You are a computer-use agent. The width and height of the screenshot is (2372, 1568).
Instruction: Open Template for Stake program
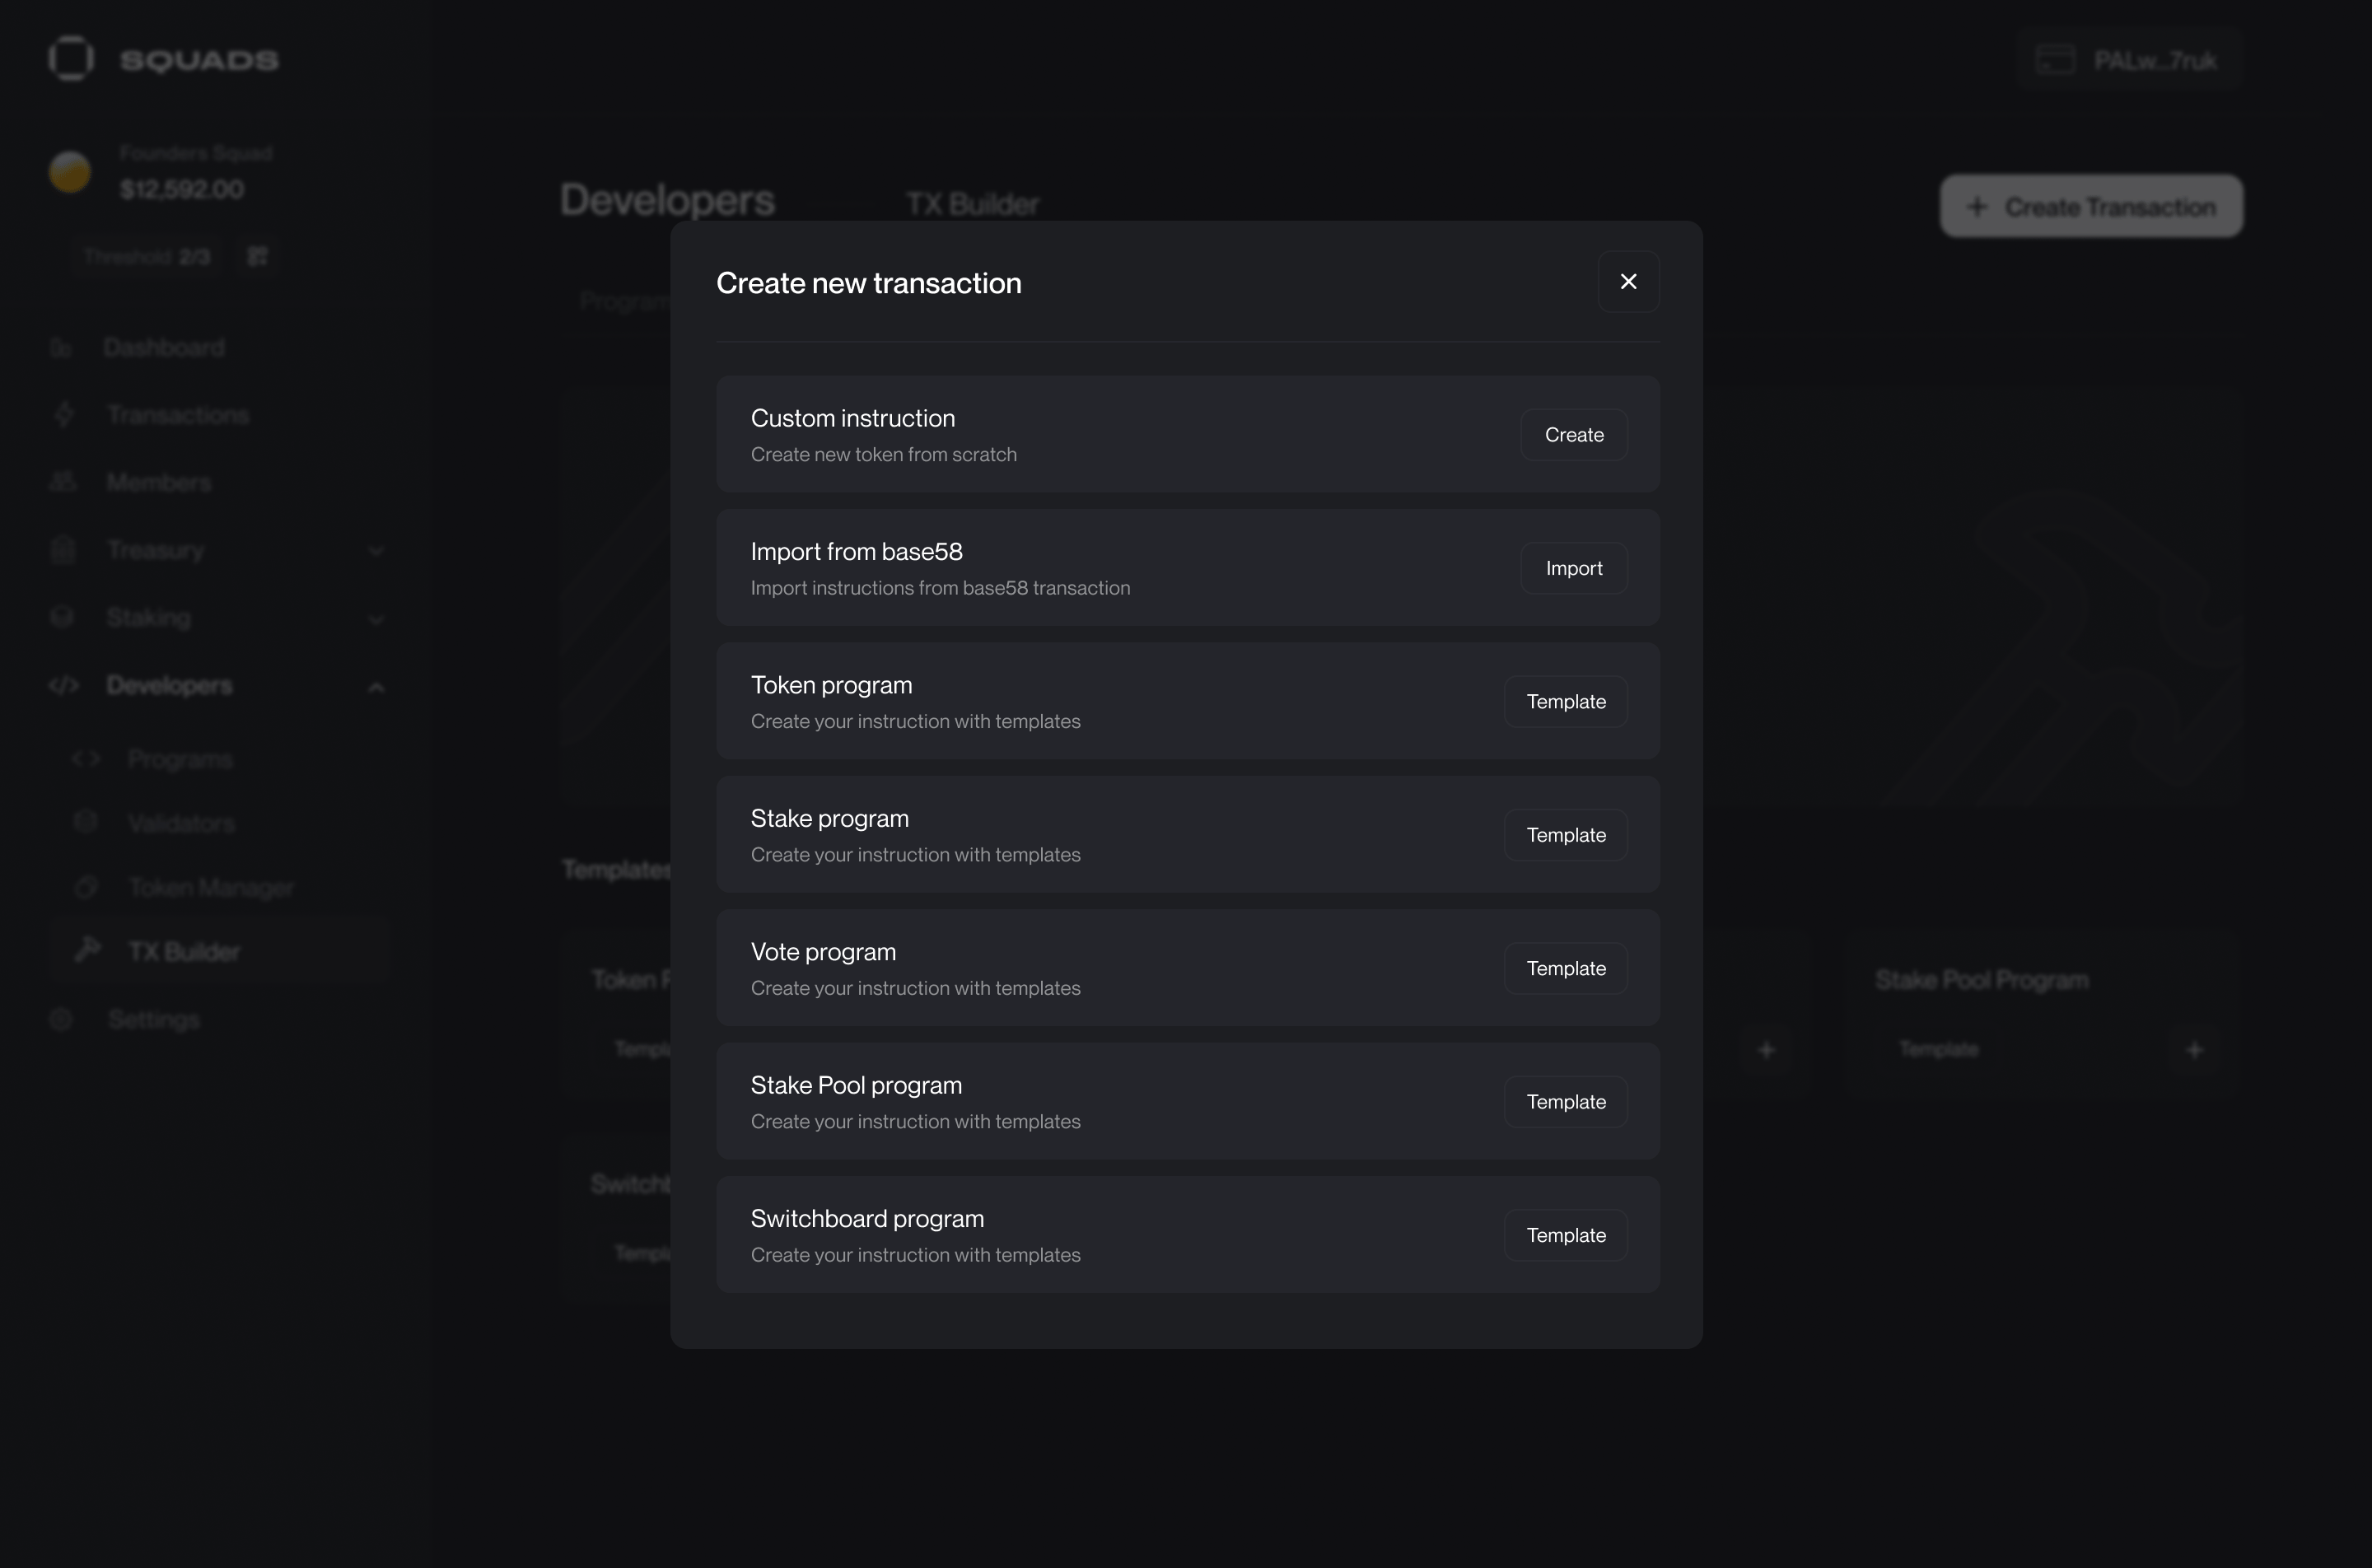1566,835
